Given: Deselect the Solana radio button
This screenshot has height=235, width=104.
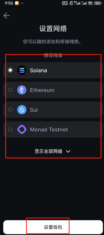Looking at the screenshot, I should [x=10, y=70].
